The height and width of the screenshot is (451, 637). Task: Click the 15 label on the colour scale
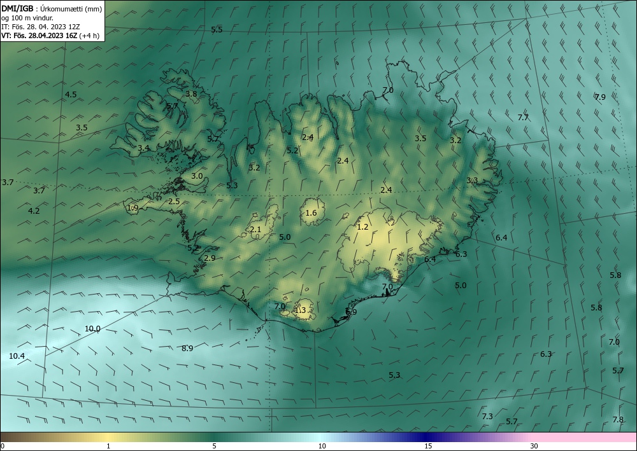tap(428, 446)
